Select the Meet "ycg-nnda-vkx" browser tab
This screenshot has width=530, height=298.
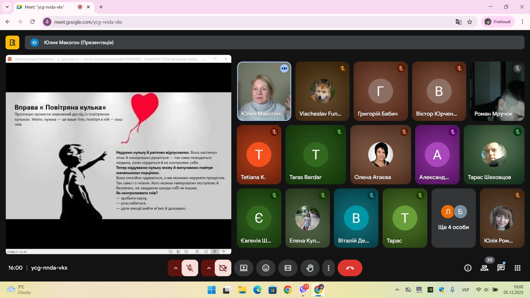(x=46, y=7)
